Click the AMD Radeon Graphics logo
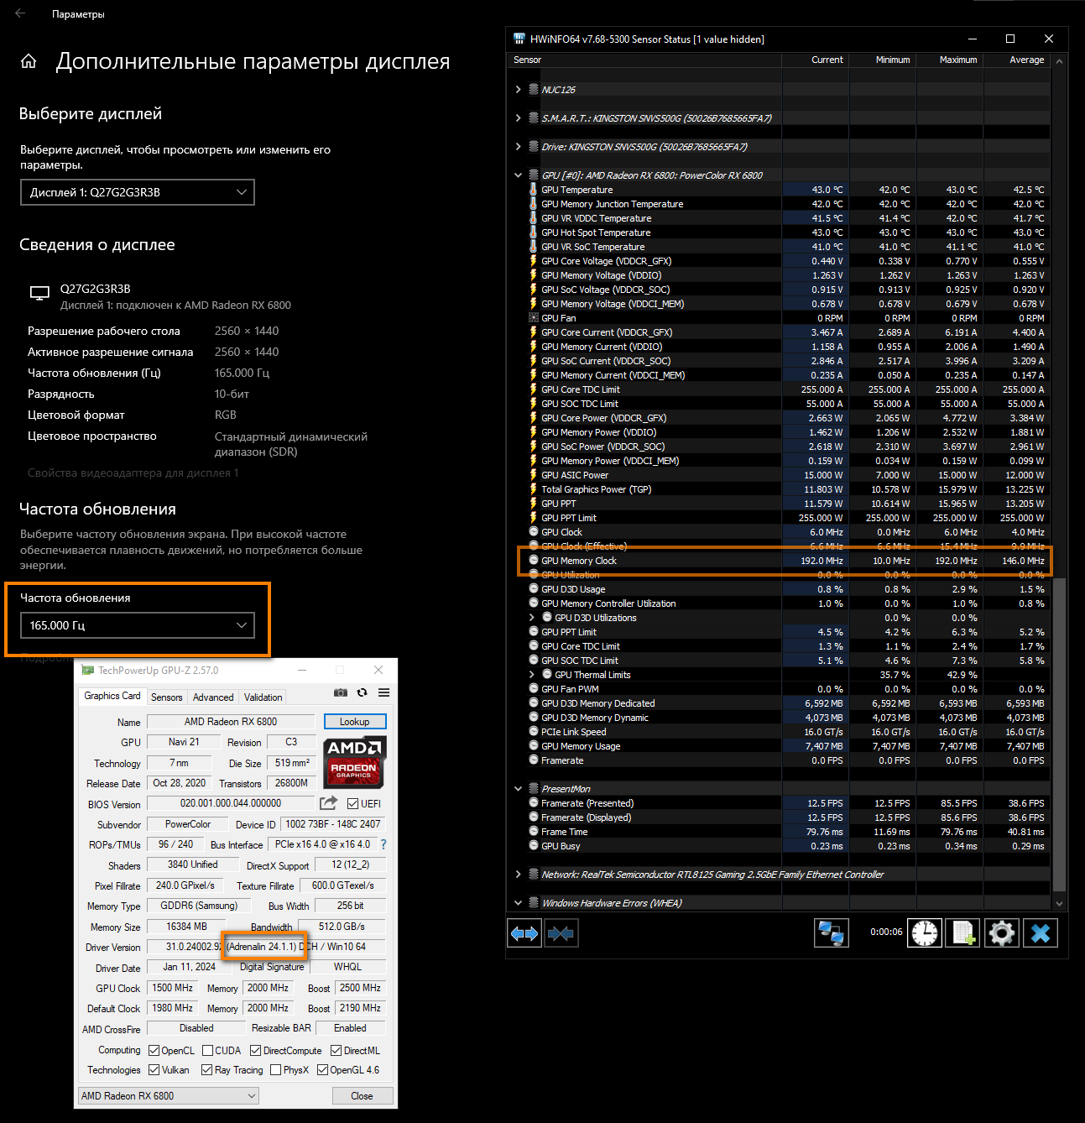The width and height of the screenshot is (1085, 1123). click(354, 762)
